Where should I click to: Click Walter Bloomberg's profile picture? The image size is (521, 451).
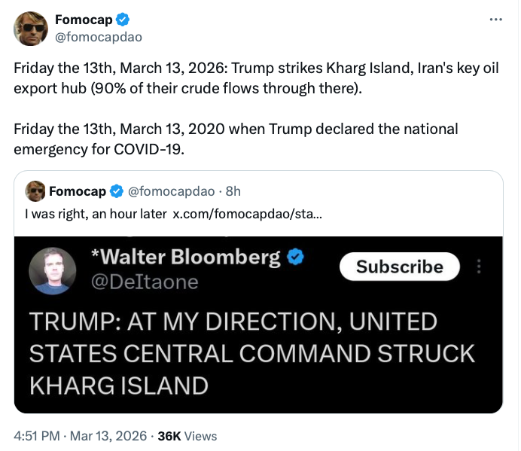(52, 270)
